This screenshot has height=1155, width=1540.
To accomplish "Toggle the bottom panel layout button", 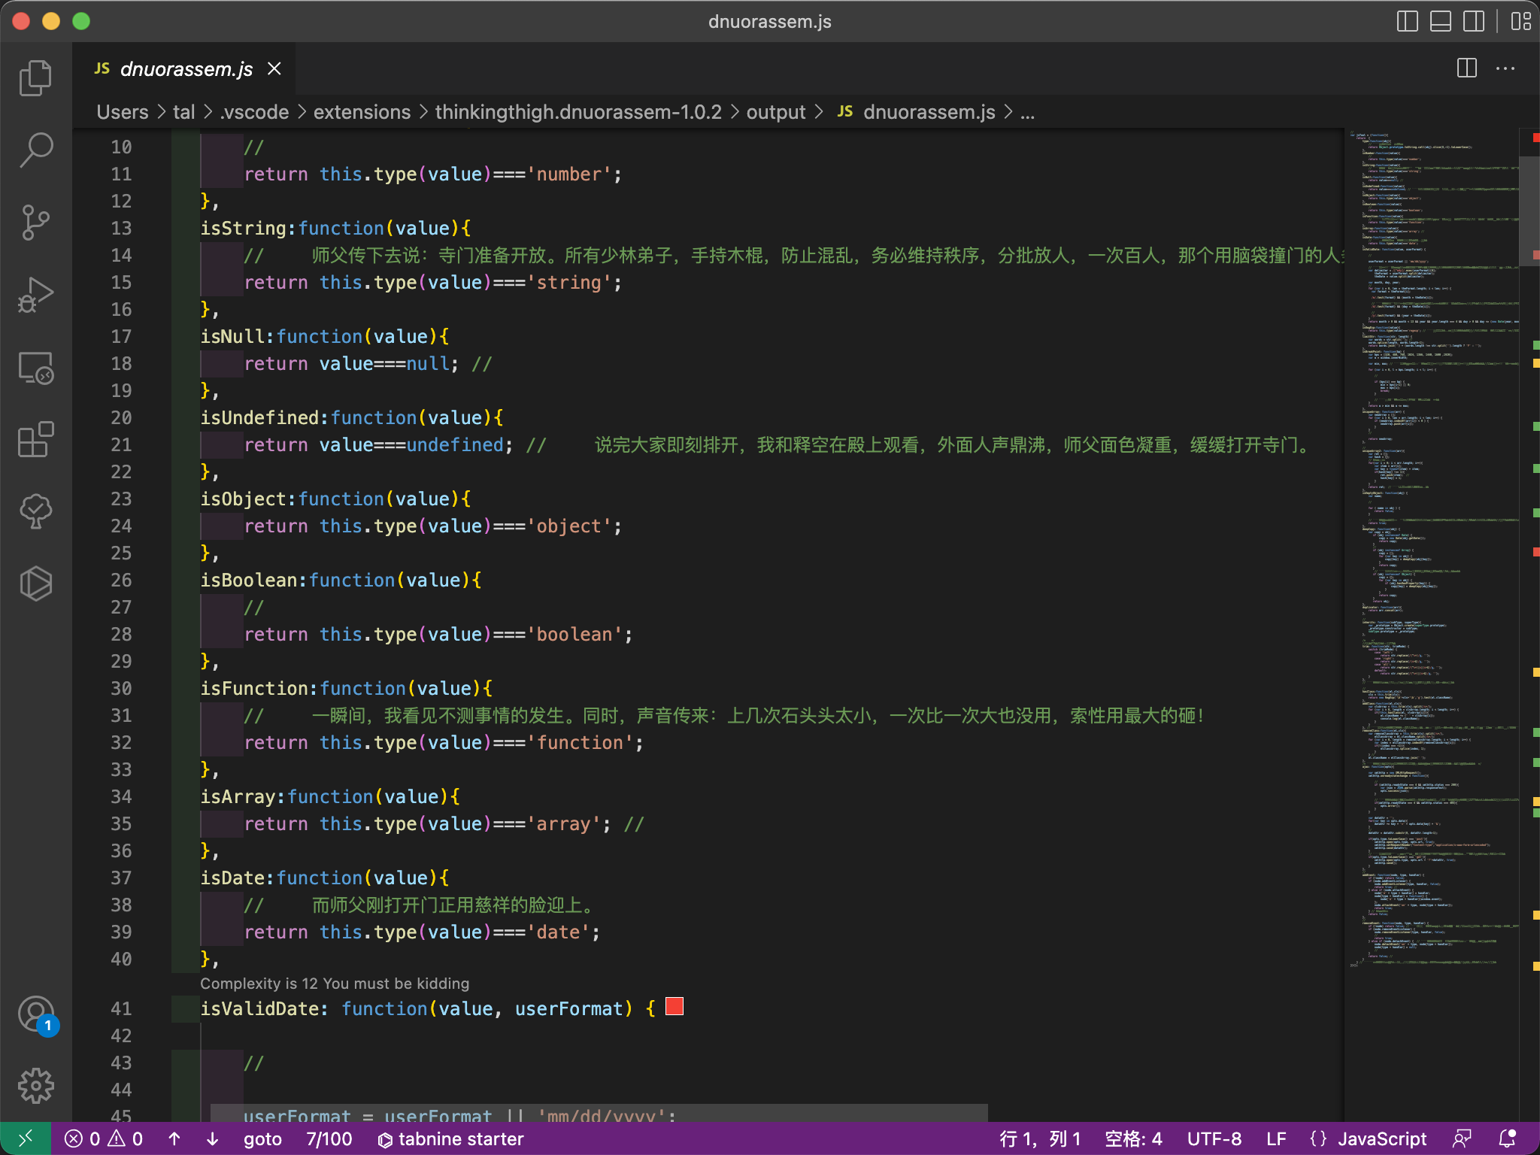I will 1440,21.
